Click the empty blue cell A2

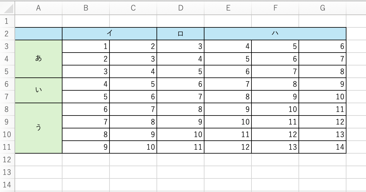click(38, 34)
